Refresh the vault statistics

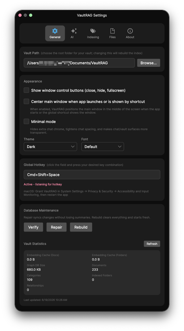click(152, 244)
